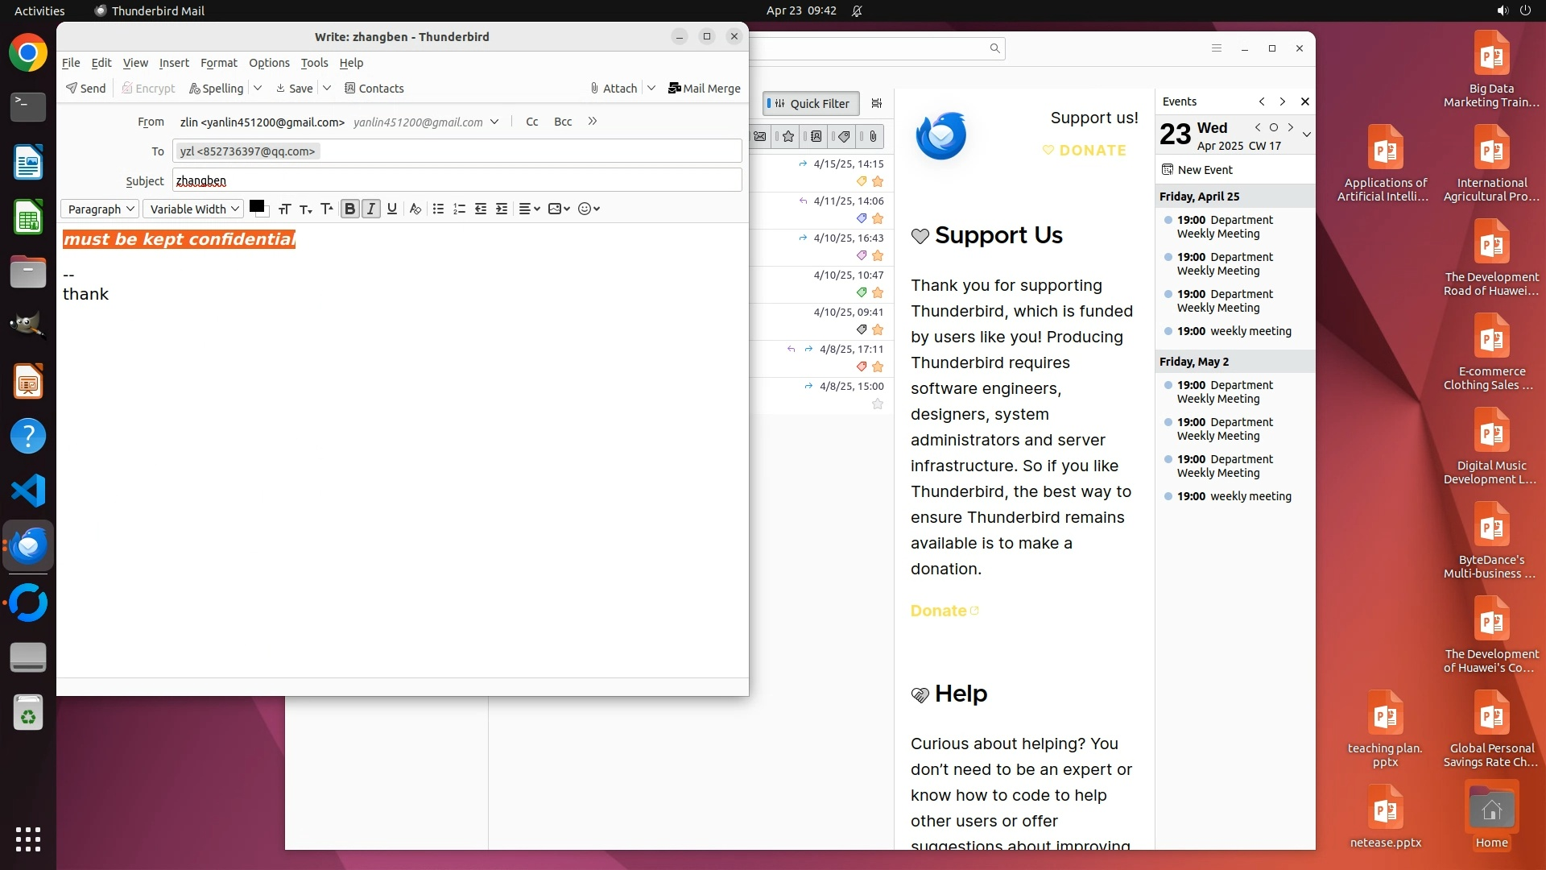The width and height of the screenshot is (1546, 870).
Task: Click the remove text styling icon
Action: [415, 209]
